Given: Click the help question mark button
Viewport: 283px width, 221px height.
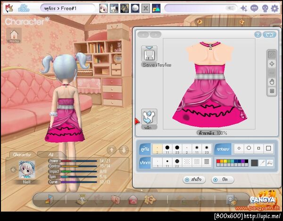Looking at the screenshot, I should coord(258,35).
